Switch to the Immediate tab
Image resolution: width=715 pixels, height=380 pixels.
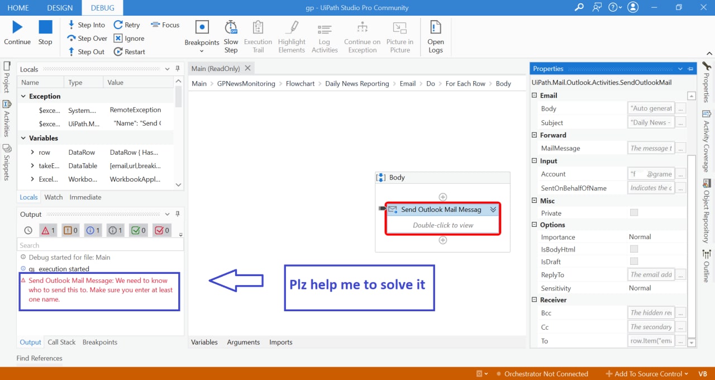point(85,197)
